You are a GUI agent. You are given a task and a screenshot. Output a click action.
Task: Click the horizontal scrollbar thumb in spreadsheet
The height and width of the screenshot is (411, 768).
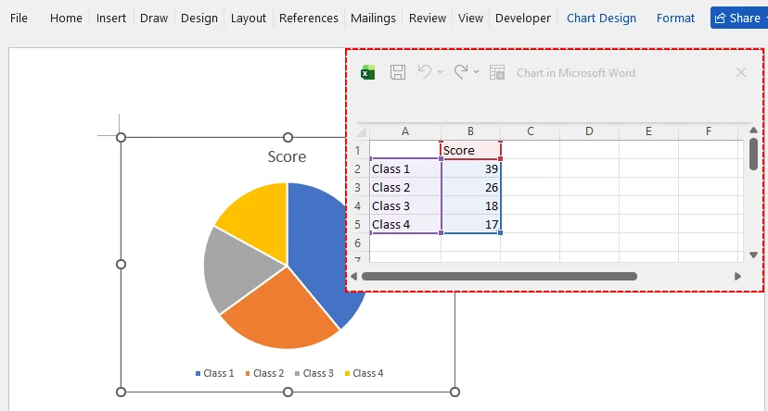coord(499,276)
